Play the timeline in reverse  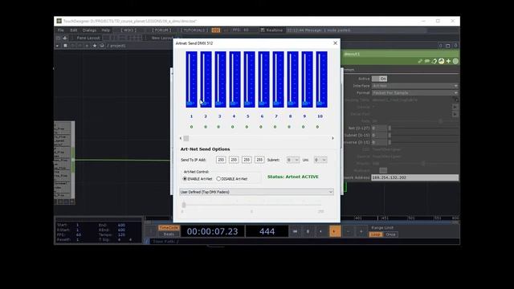point(320,231)
